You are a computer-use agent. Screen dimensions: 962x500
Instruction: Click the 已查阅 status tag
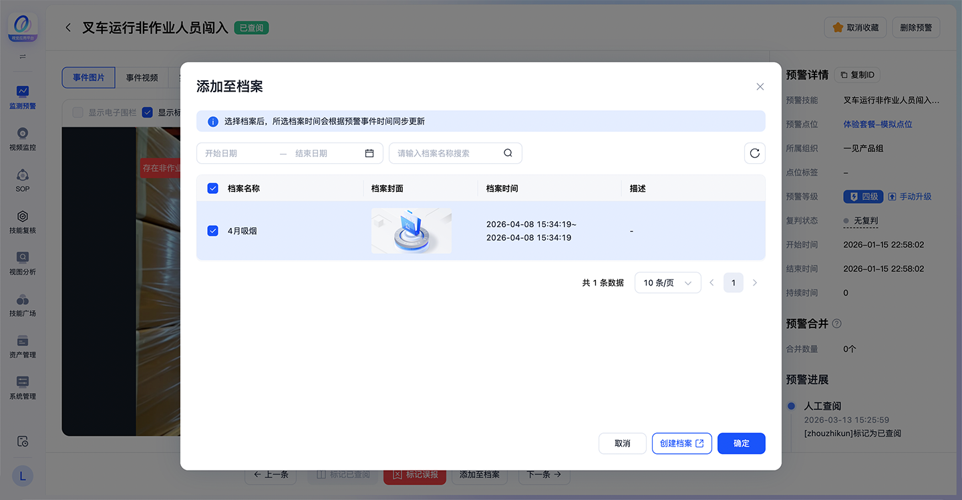coord(251,28)
